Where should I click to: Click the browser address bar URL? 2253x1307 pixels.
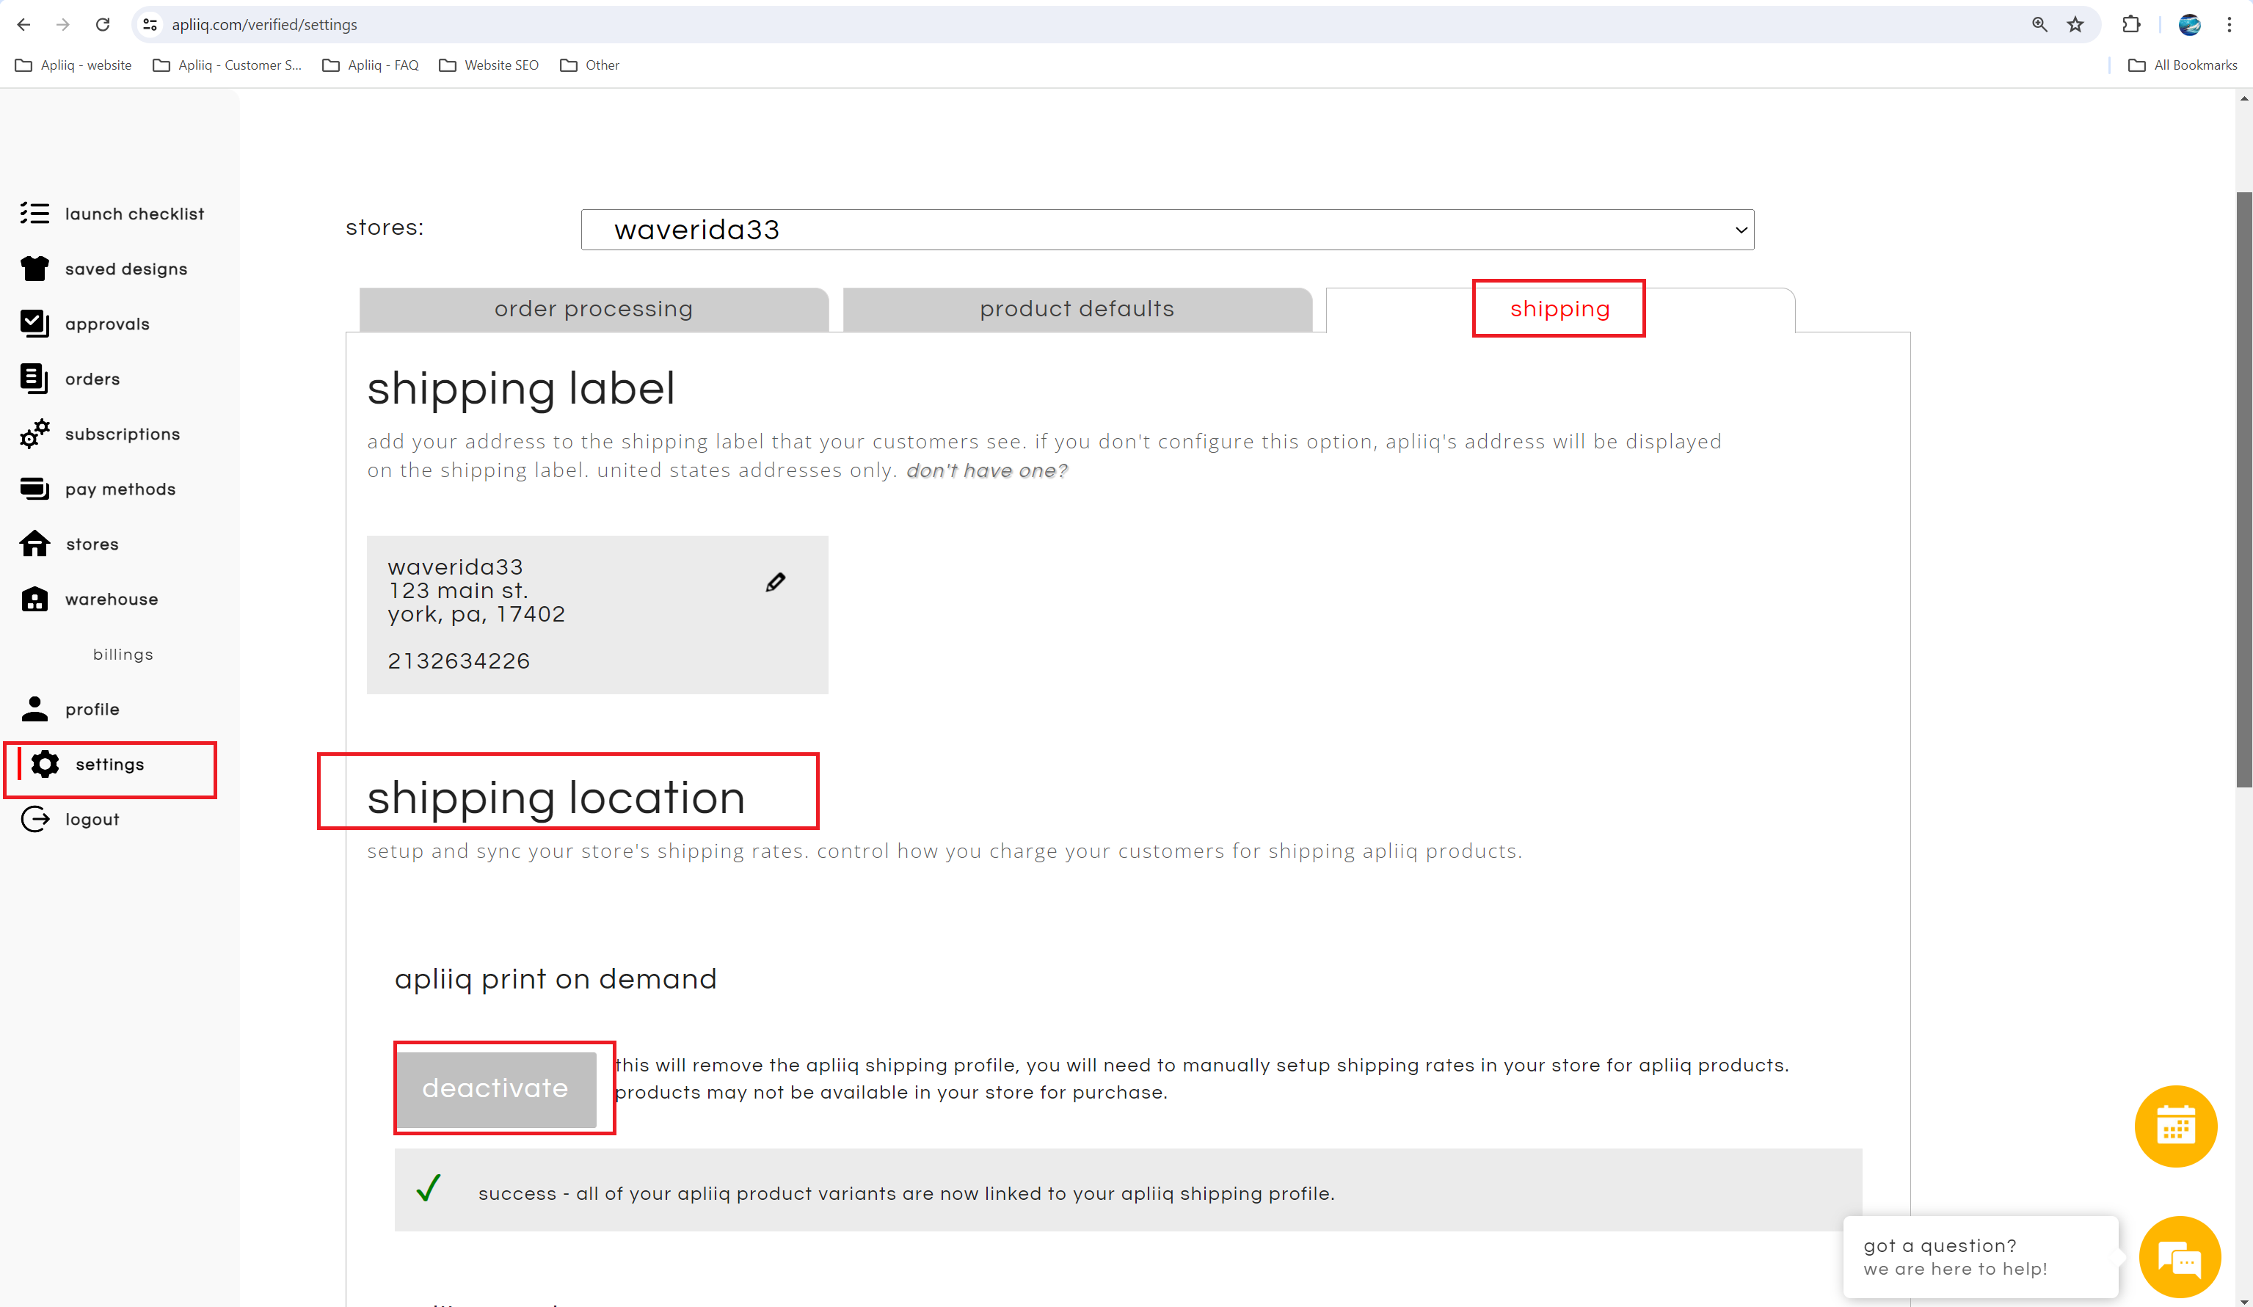tap(265, 25)
